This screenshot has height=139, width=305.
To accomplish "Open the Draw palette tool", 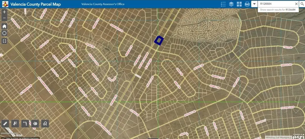I will 35,123.
